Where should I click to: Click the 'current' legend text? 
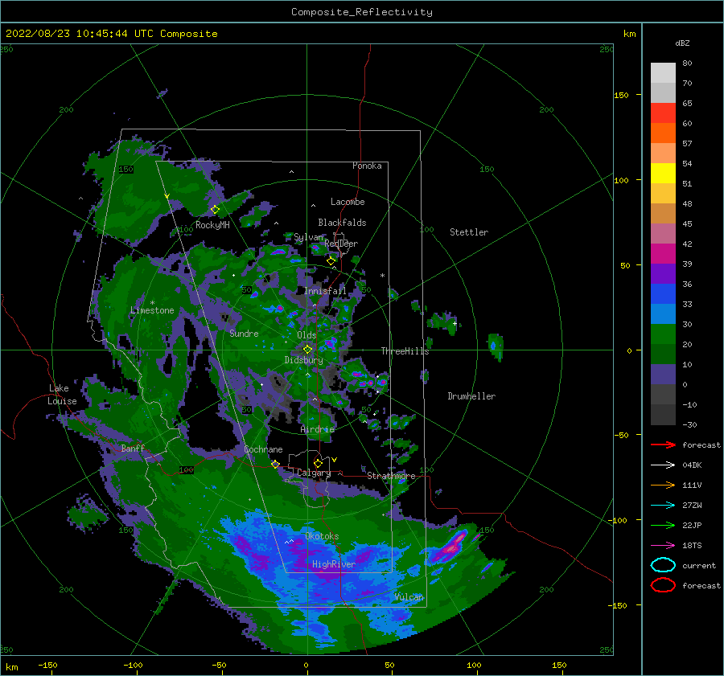point(699,565)
